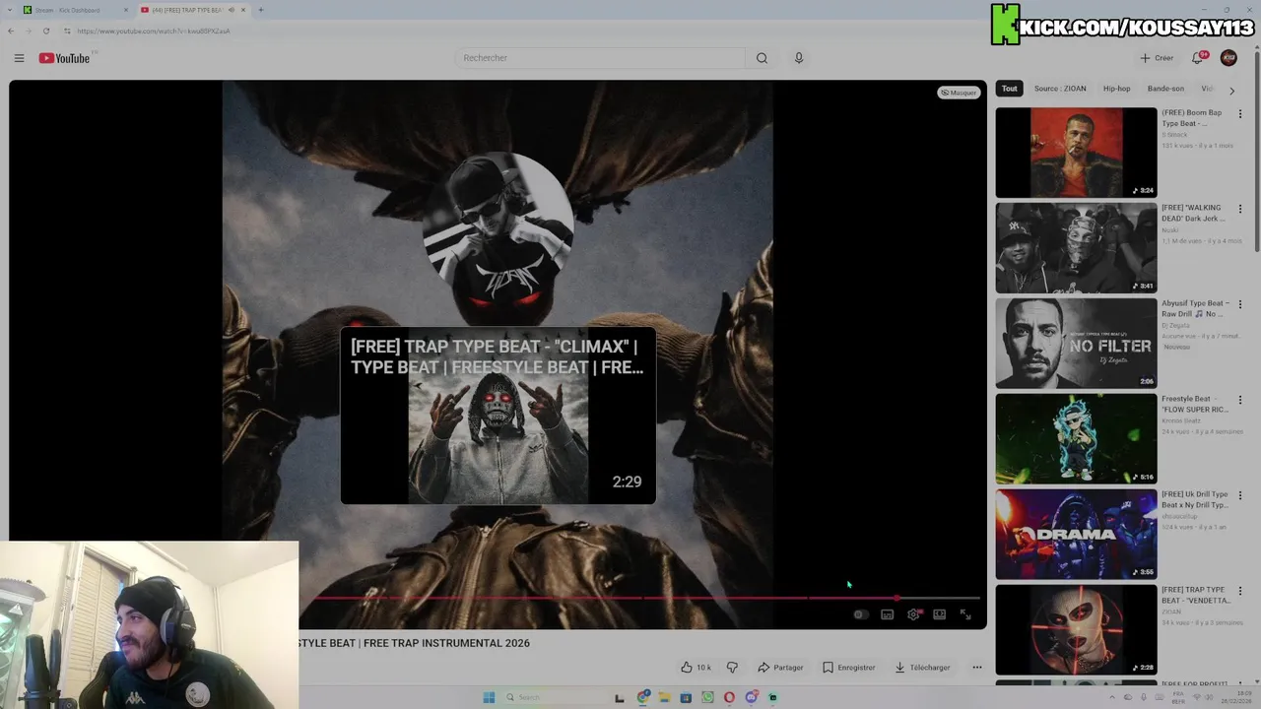Screen dimensions: 1261x709
Task: Click the Enregistrer save button
Action: pyautogui.click(x=849, y=668)
